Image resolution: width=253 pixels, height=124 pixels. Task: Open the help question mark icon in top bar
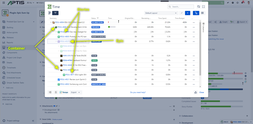coord(233,3)
